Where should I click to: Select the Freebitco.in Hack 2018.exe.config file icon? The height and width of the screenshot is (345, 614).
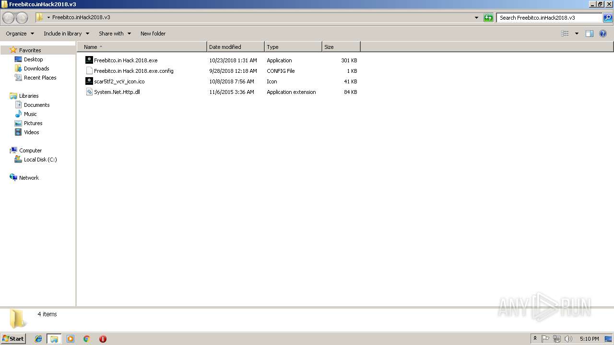click(x=89, y=71)
